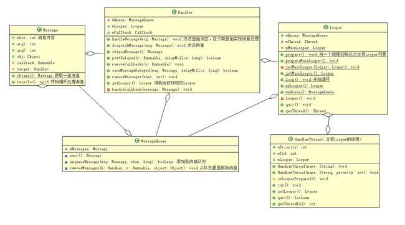The image size is (405, 225).
Task: Click the green icon beside 'dispatchMessage(msg: Message)'
Action: point(108,45)
